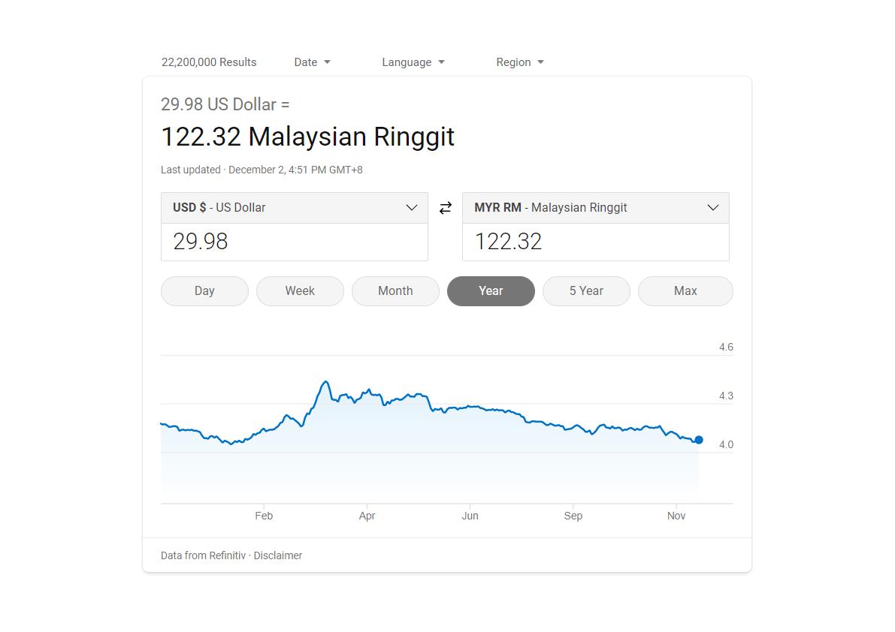Expand the Date filter dropdown
The width and height of the screenshot is (895, 632).
[312, 62]
